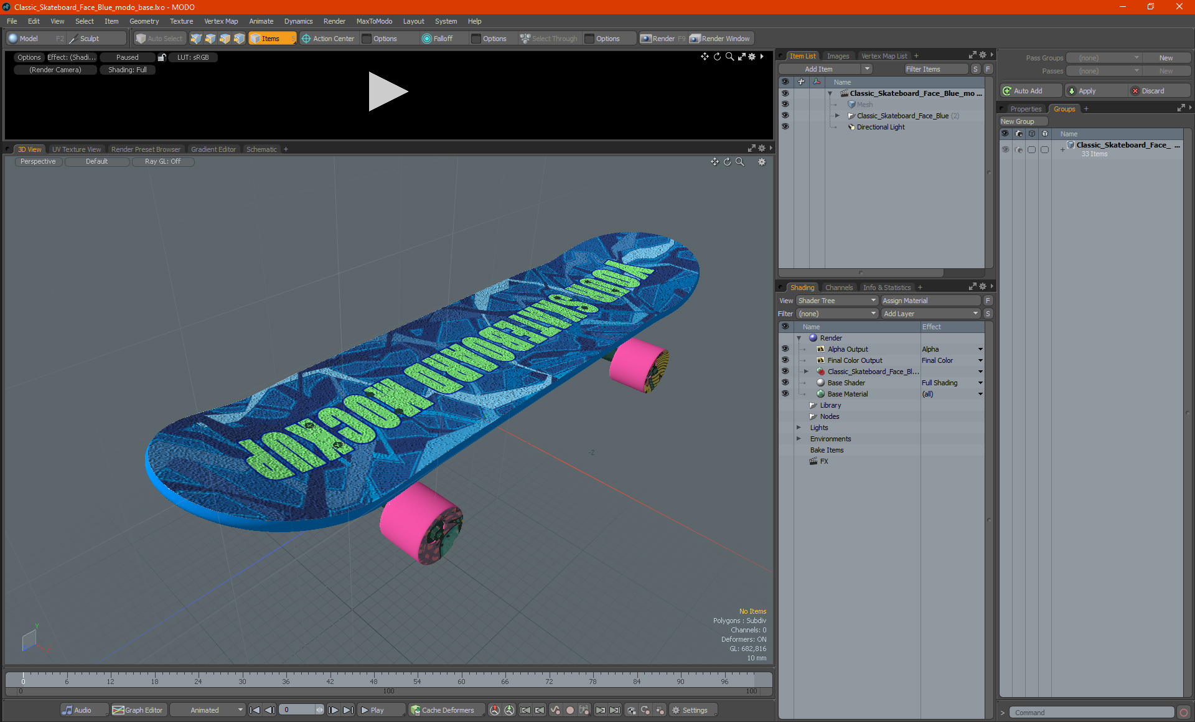Open the Dynamics menu
1195x722 pixels.
[x=298, y=21]
